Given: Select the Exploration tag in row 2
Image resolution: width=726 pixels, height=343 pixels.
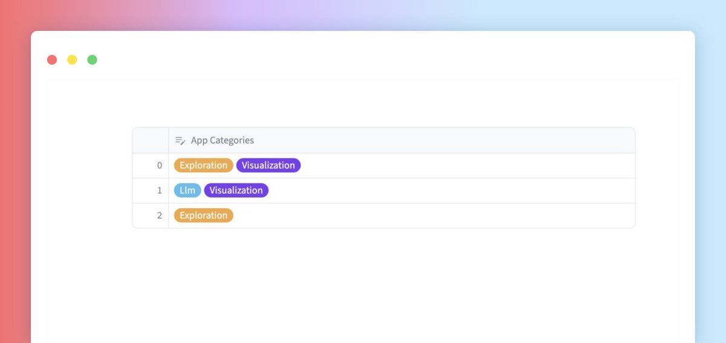Looking at the screenshot, I should (203, 216).
